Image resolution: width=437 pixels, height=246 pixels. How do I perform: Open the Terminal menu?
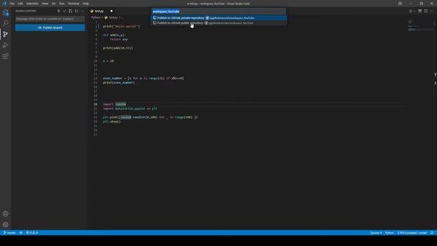coord(74,3)
